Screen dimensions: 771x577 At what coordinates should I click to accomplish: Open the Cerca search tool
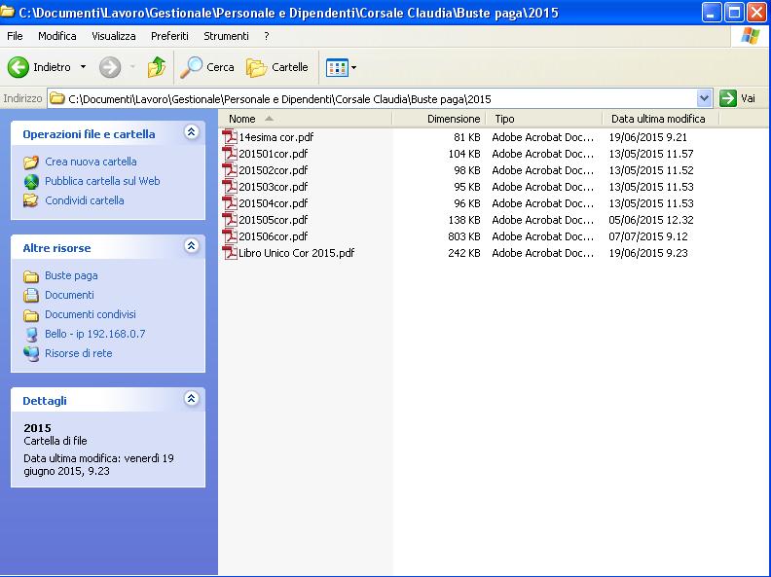207,67
